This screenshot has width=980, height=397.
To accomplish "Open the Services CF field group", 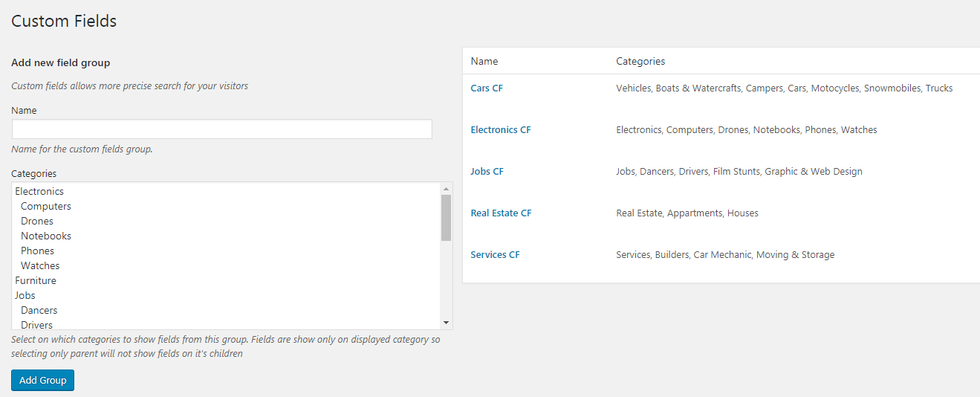I will (495, 255).
